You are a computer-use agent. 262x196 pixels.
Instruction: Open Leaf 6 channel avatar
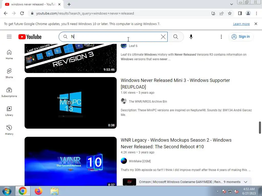pos(124,45)
